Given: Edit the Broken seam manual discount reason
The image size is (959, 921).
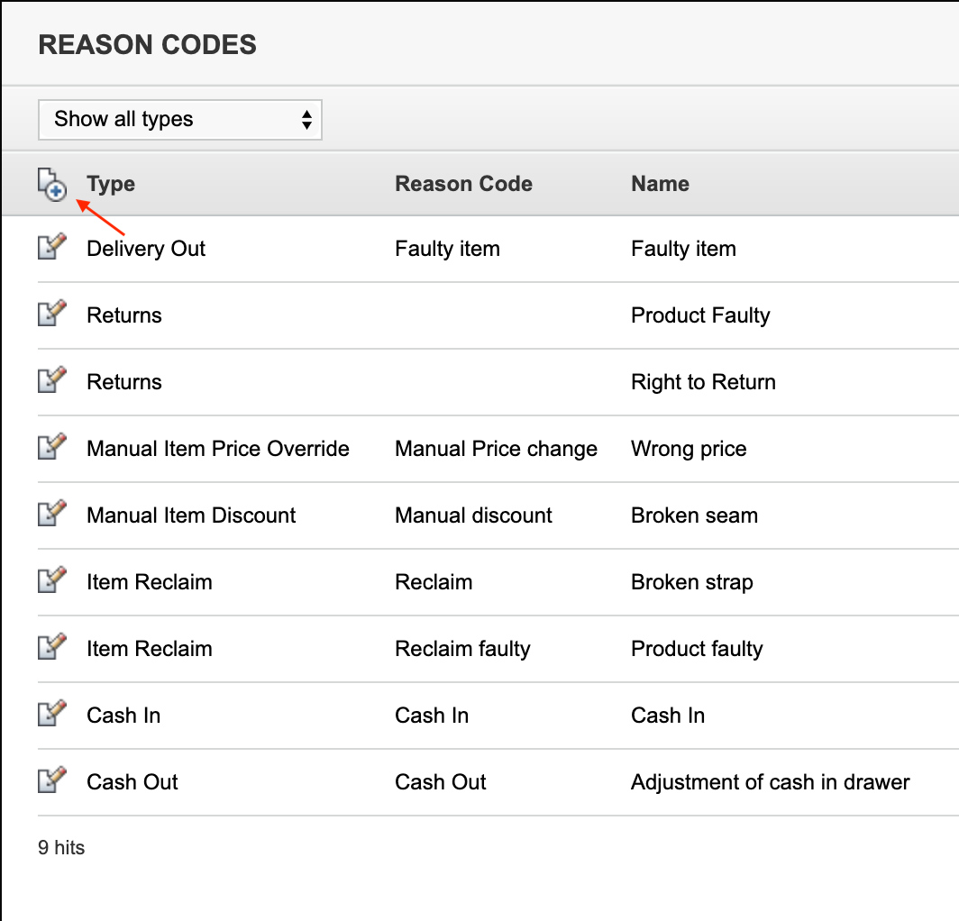Looking at the screenshot, I should [52, 513].
